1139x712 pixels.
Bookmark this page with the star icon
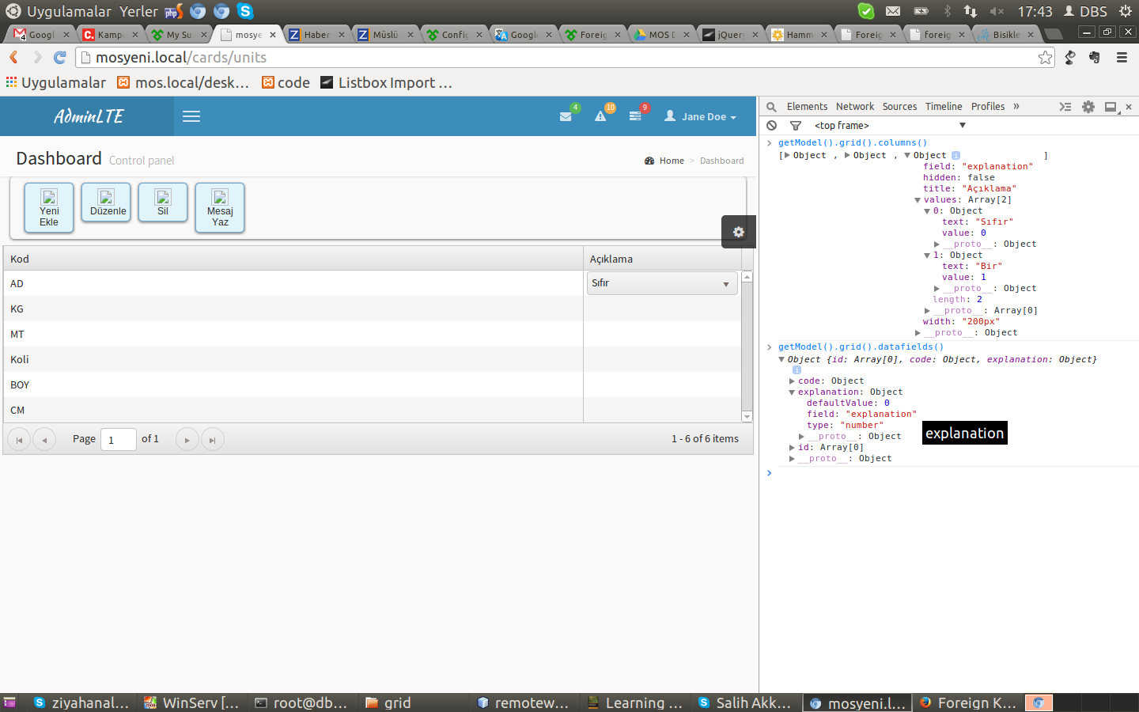pyautogui.click(x=1046, y=57)
